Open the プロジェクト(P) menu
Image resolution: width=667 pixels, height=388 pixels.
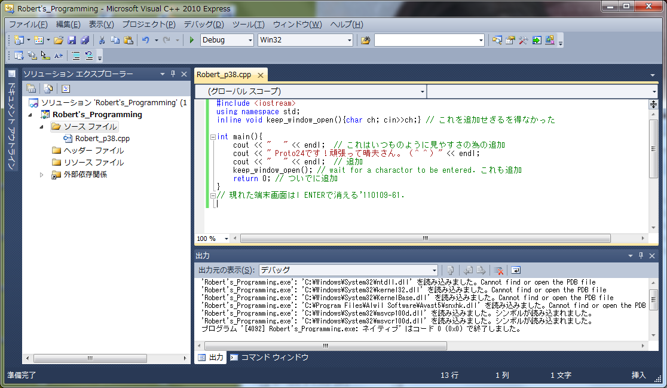tap(149, 25)
